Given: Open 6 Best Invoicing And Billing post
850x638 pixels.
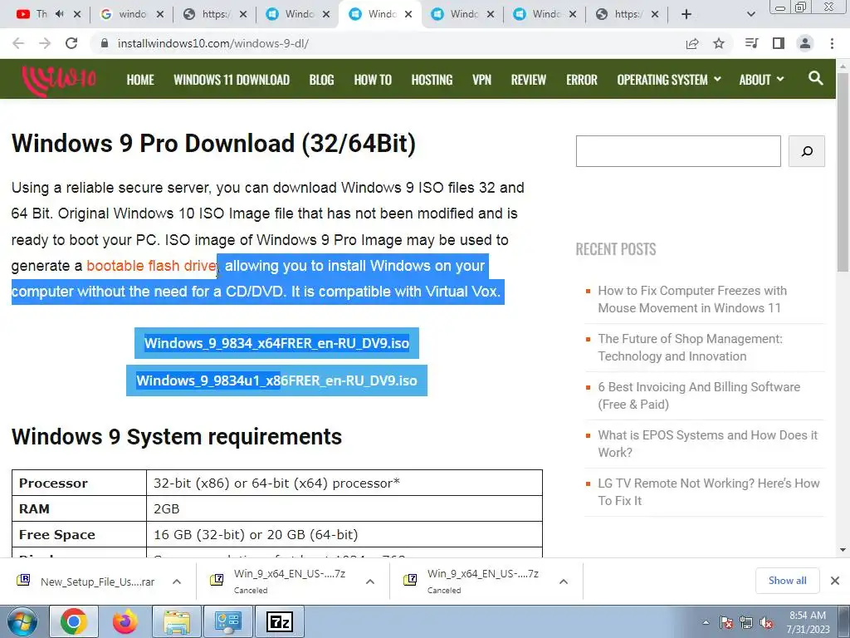Looking at the screenshot, I should tap(699, 395).
